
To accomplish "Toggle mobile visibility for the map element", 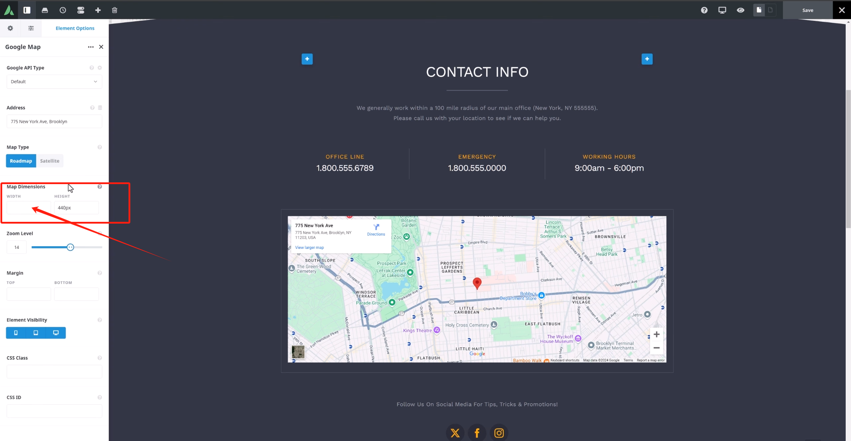I will coord(16,333).
